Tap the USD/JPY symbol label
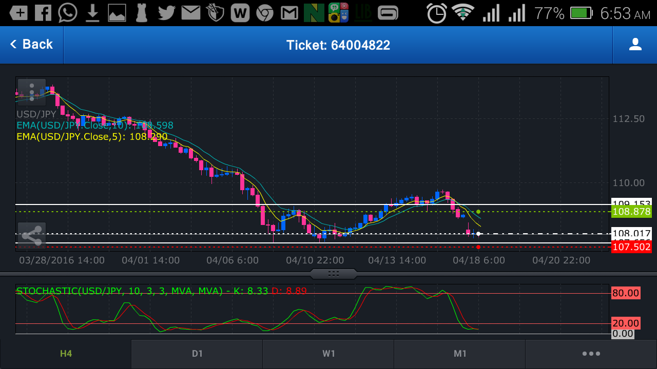 tap(36, 114)
